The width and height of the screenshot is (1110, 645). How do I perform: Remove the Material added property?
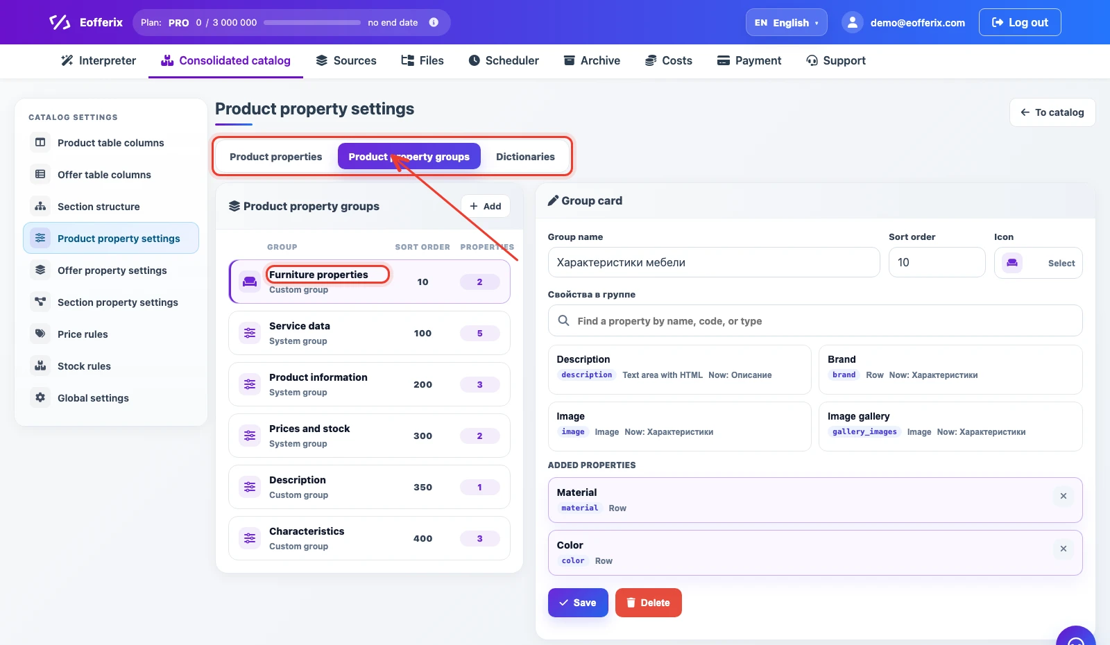tap(1064, 496)
